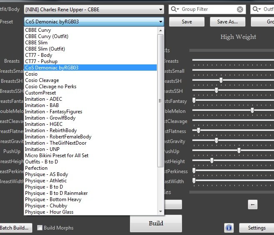Image resolution: width=274 pixels, height=235 pixels.
Task: Click the blue info icon button
Action: pyautogui.click(x=229, y=227)
